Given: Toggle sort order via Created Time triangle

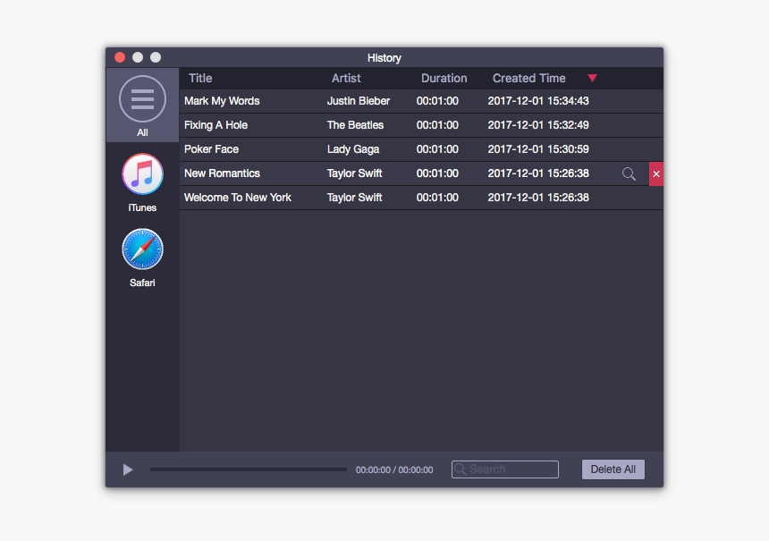Looking at the screenshot, I should click(x=593, y=78).
